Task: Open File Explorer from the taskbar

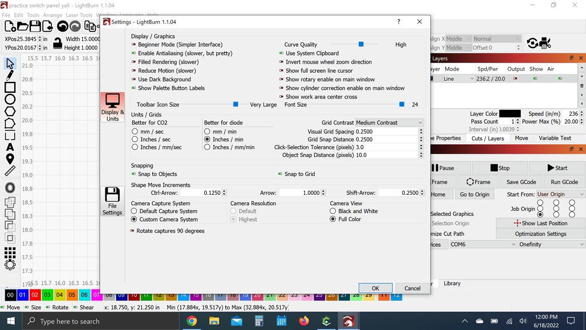Action: pyautogui.click(x=214, y=321)
